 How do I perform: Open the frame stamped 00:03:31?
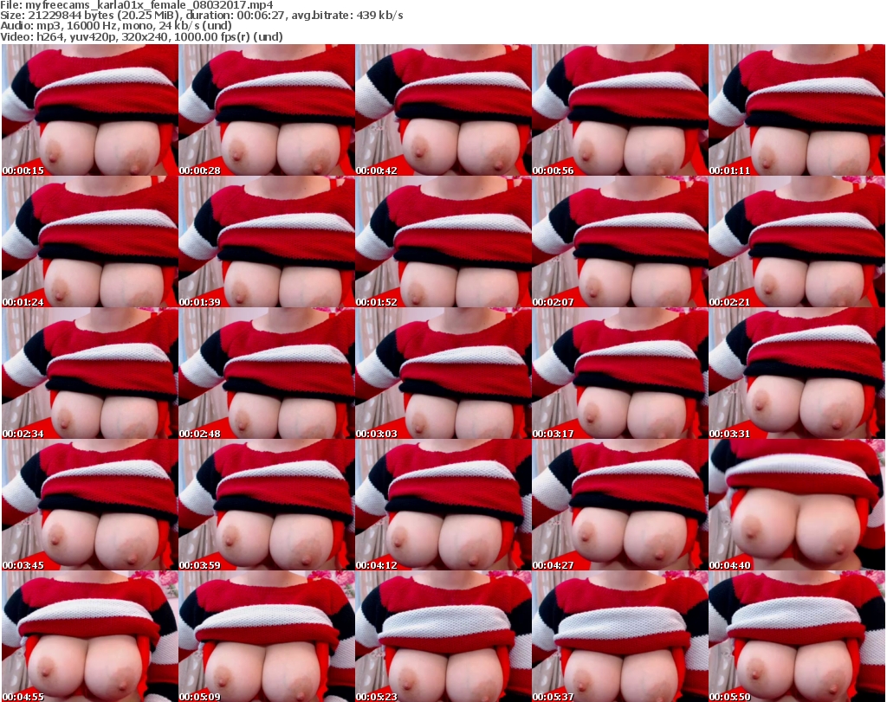797,373
